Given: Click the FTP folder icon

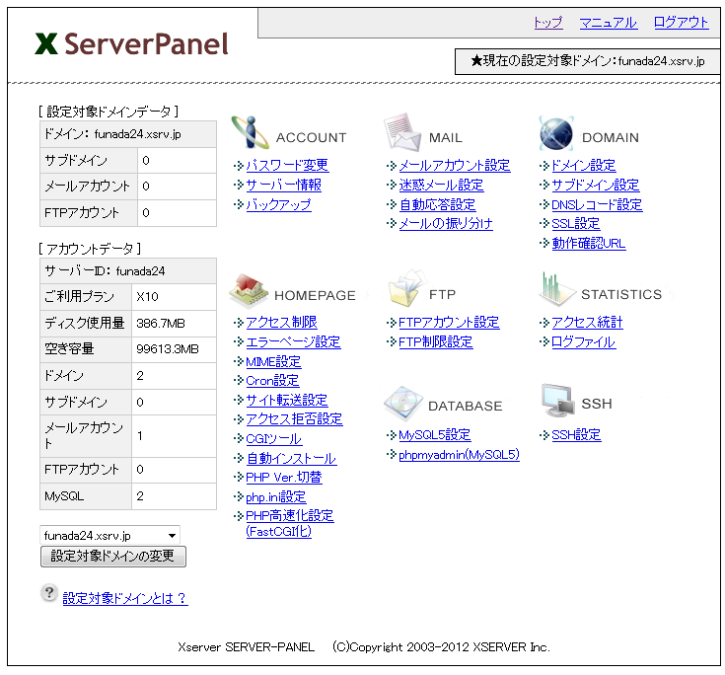Looking at the screenshot, I should [x=407, y=289].
